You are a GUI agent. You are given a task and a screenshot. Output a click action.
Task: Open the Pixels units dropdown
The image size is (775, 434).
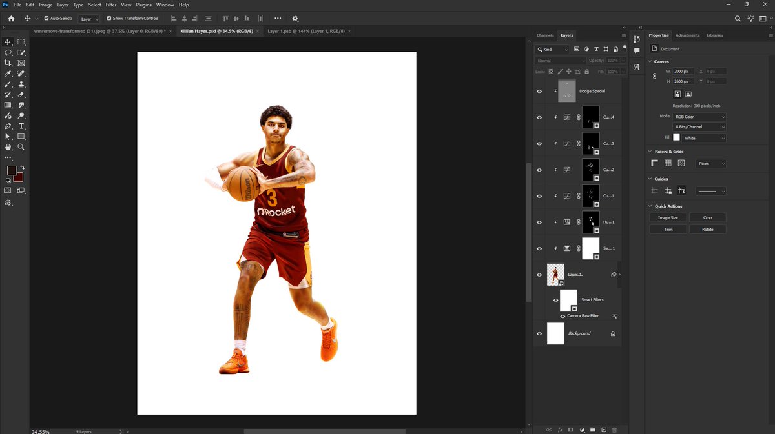(710, 163)
